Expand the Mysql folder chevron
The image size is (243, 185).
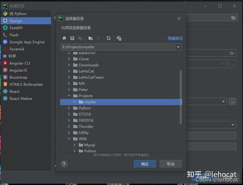pos(74,145)
